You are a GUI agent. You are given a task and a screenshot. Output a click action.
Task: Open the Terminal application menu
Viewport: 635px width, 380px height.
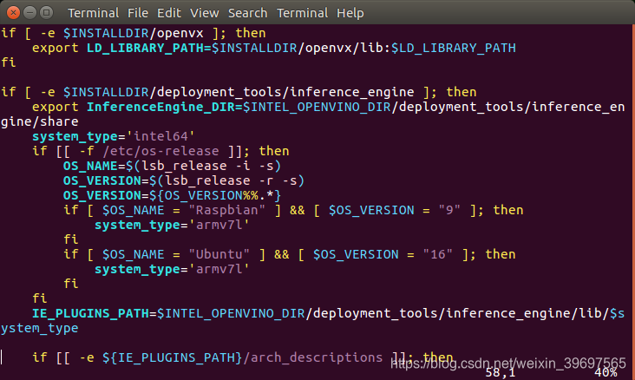pos(93,13)
